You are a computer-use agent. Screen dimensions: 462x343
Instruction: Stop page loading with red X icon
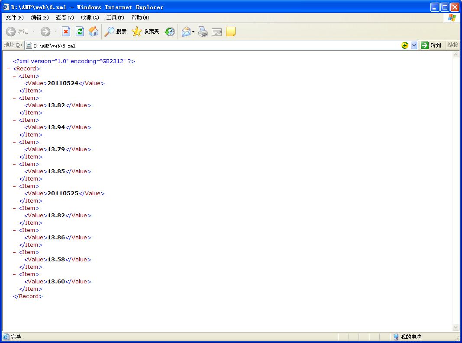66,32
